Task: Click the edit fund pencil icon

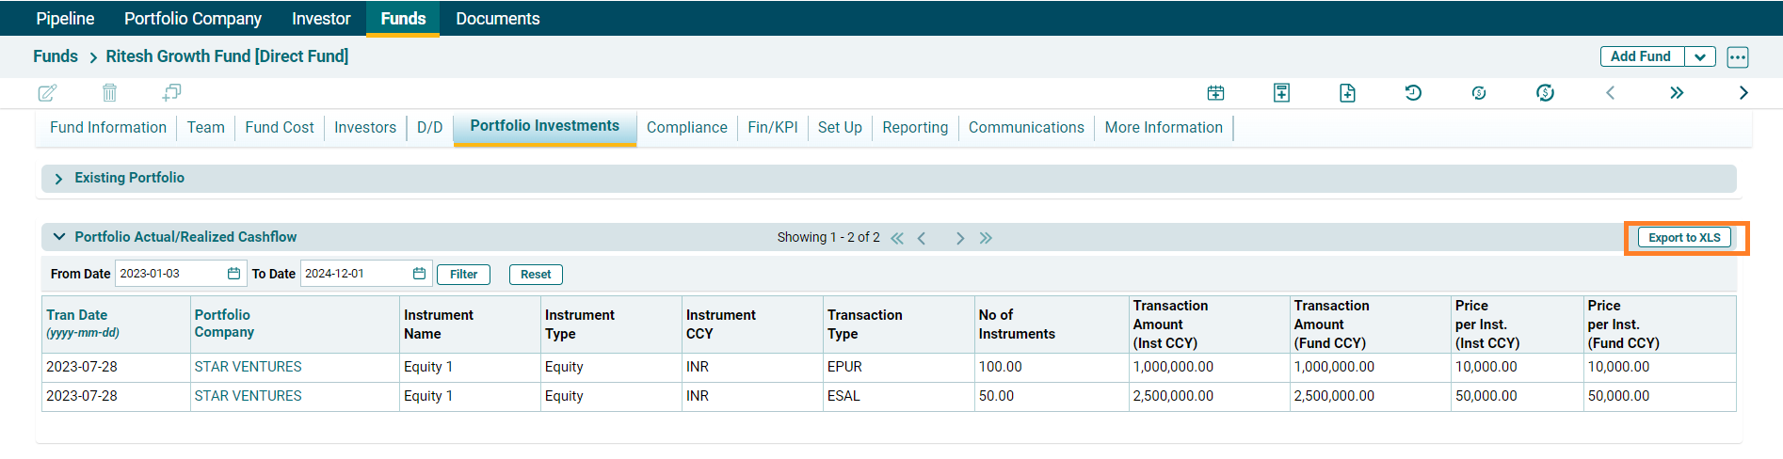Action: pos(47,92)
